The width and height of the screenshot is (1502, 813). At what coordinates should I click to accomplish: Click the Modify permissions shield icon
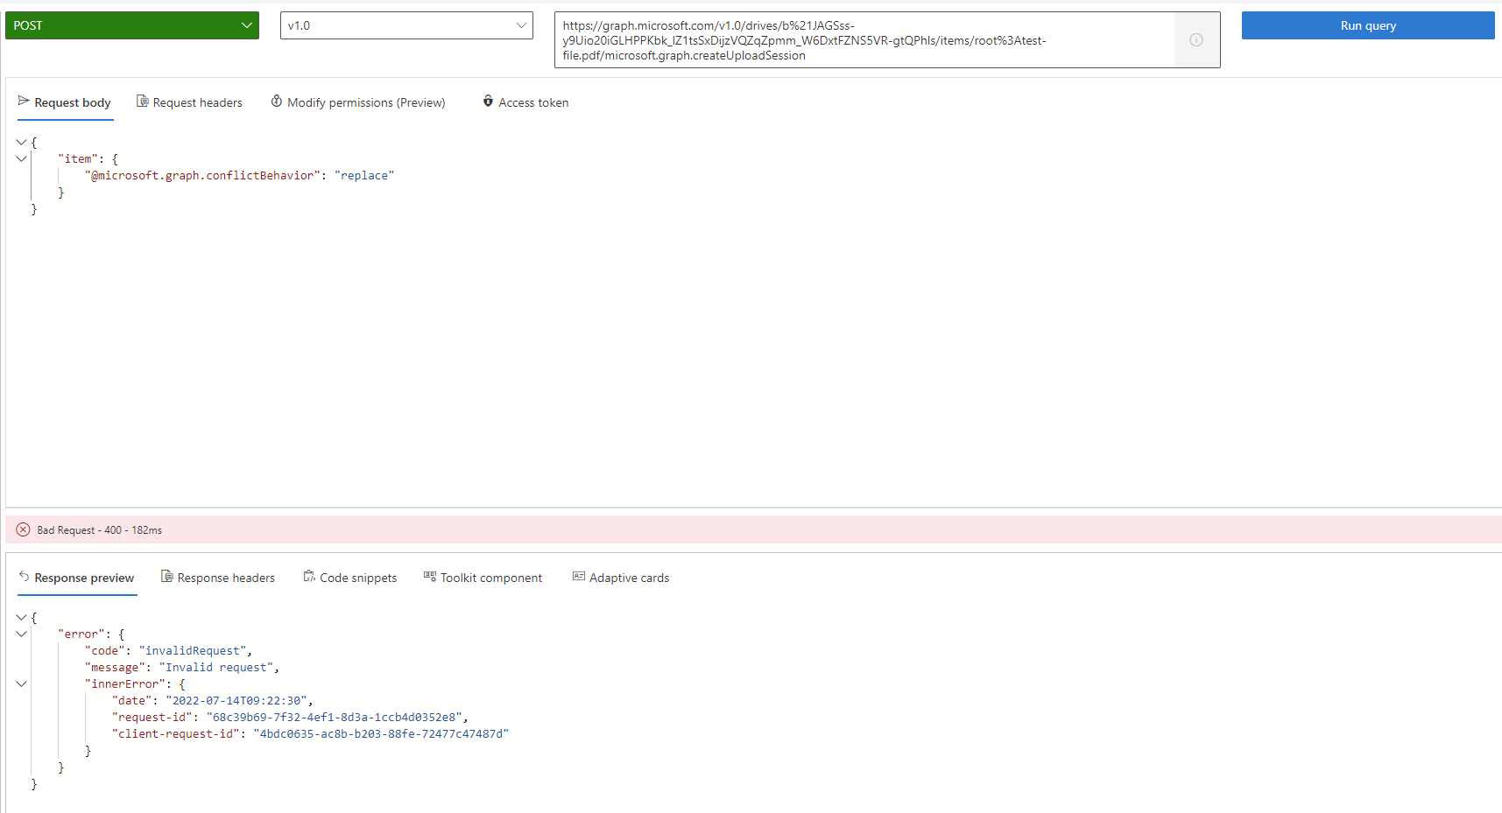point(277,102)
